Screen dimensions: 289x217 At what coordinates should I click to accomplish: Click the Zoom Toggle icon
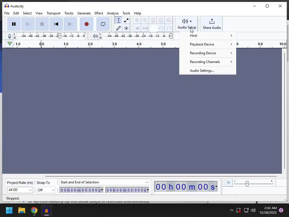pos(169,20)
